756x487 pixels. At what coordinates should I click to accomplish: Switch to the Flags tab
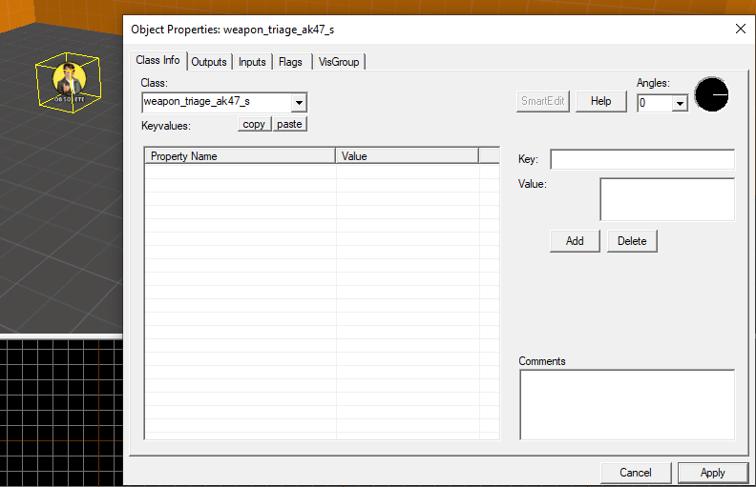[x=290, y=62]
